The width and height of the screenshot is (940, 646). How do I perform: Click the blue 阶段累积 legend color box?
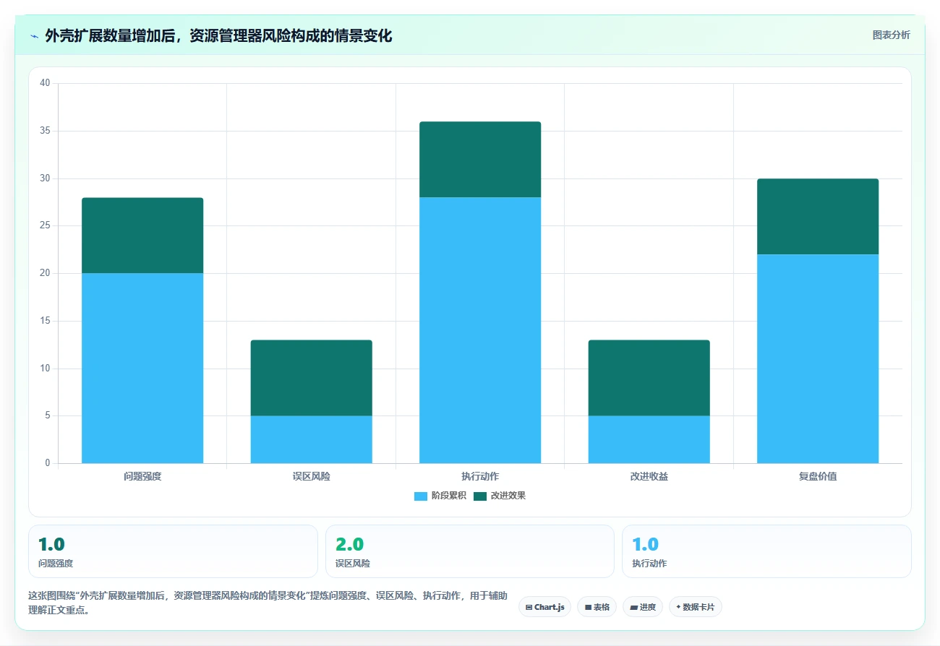point(421,496)
